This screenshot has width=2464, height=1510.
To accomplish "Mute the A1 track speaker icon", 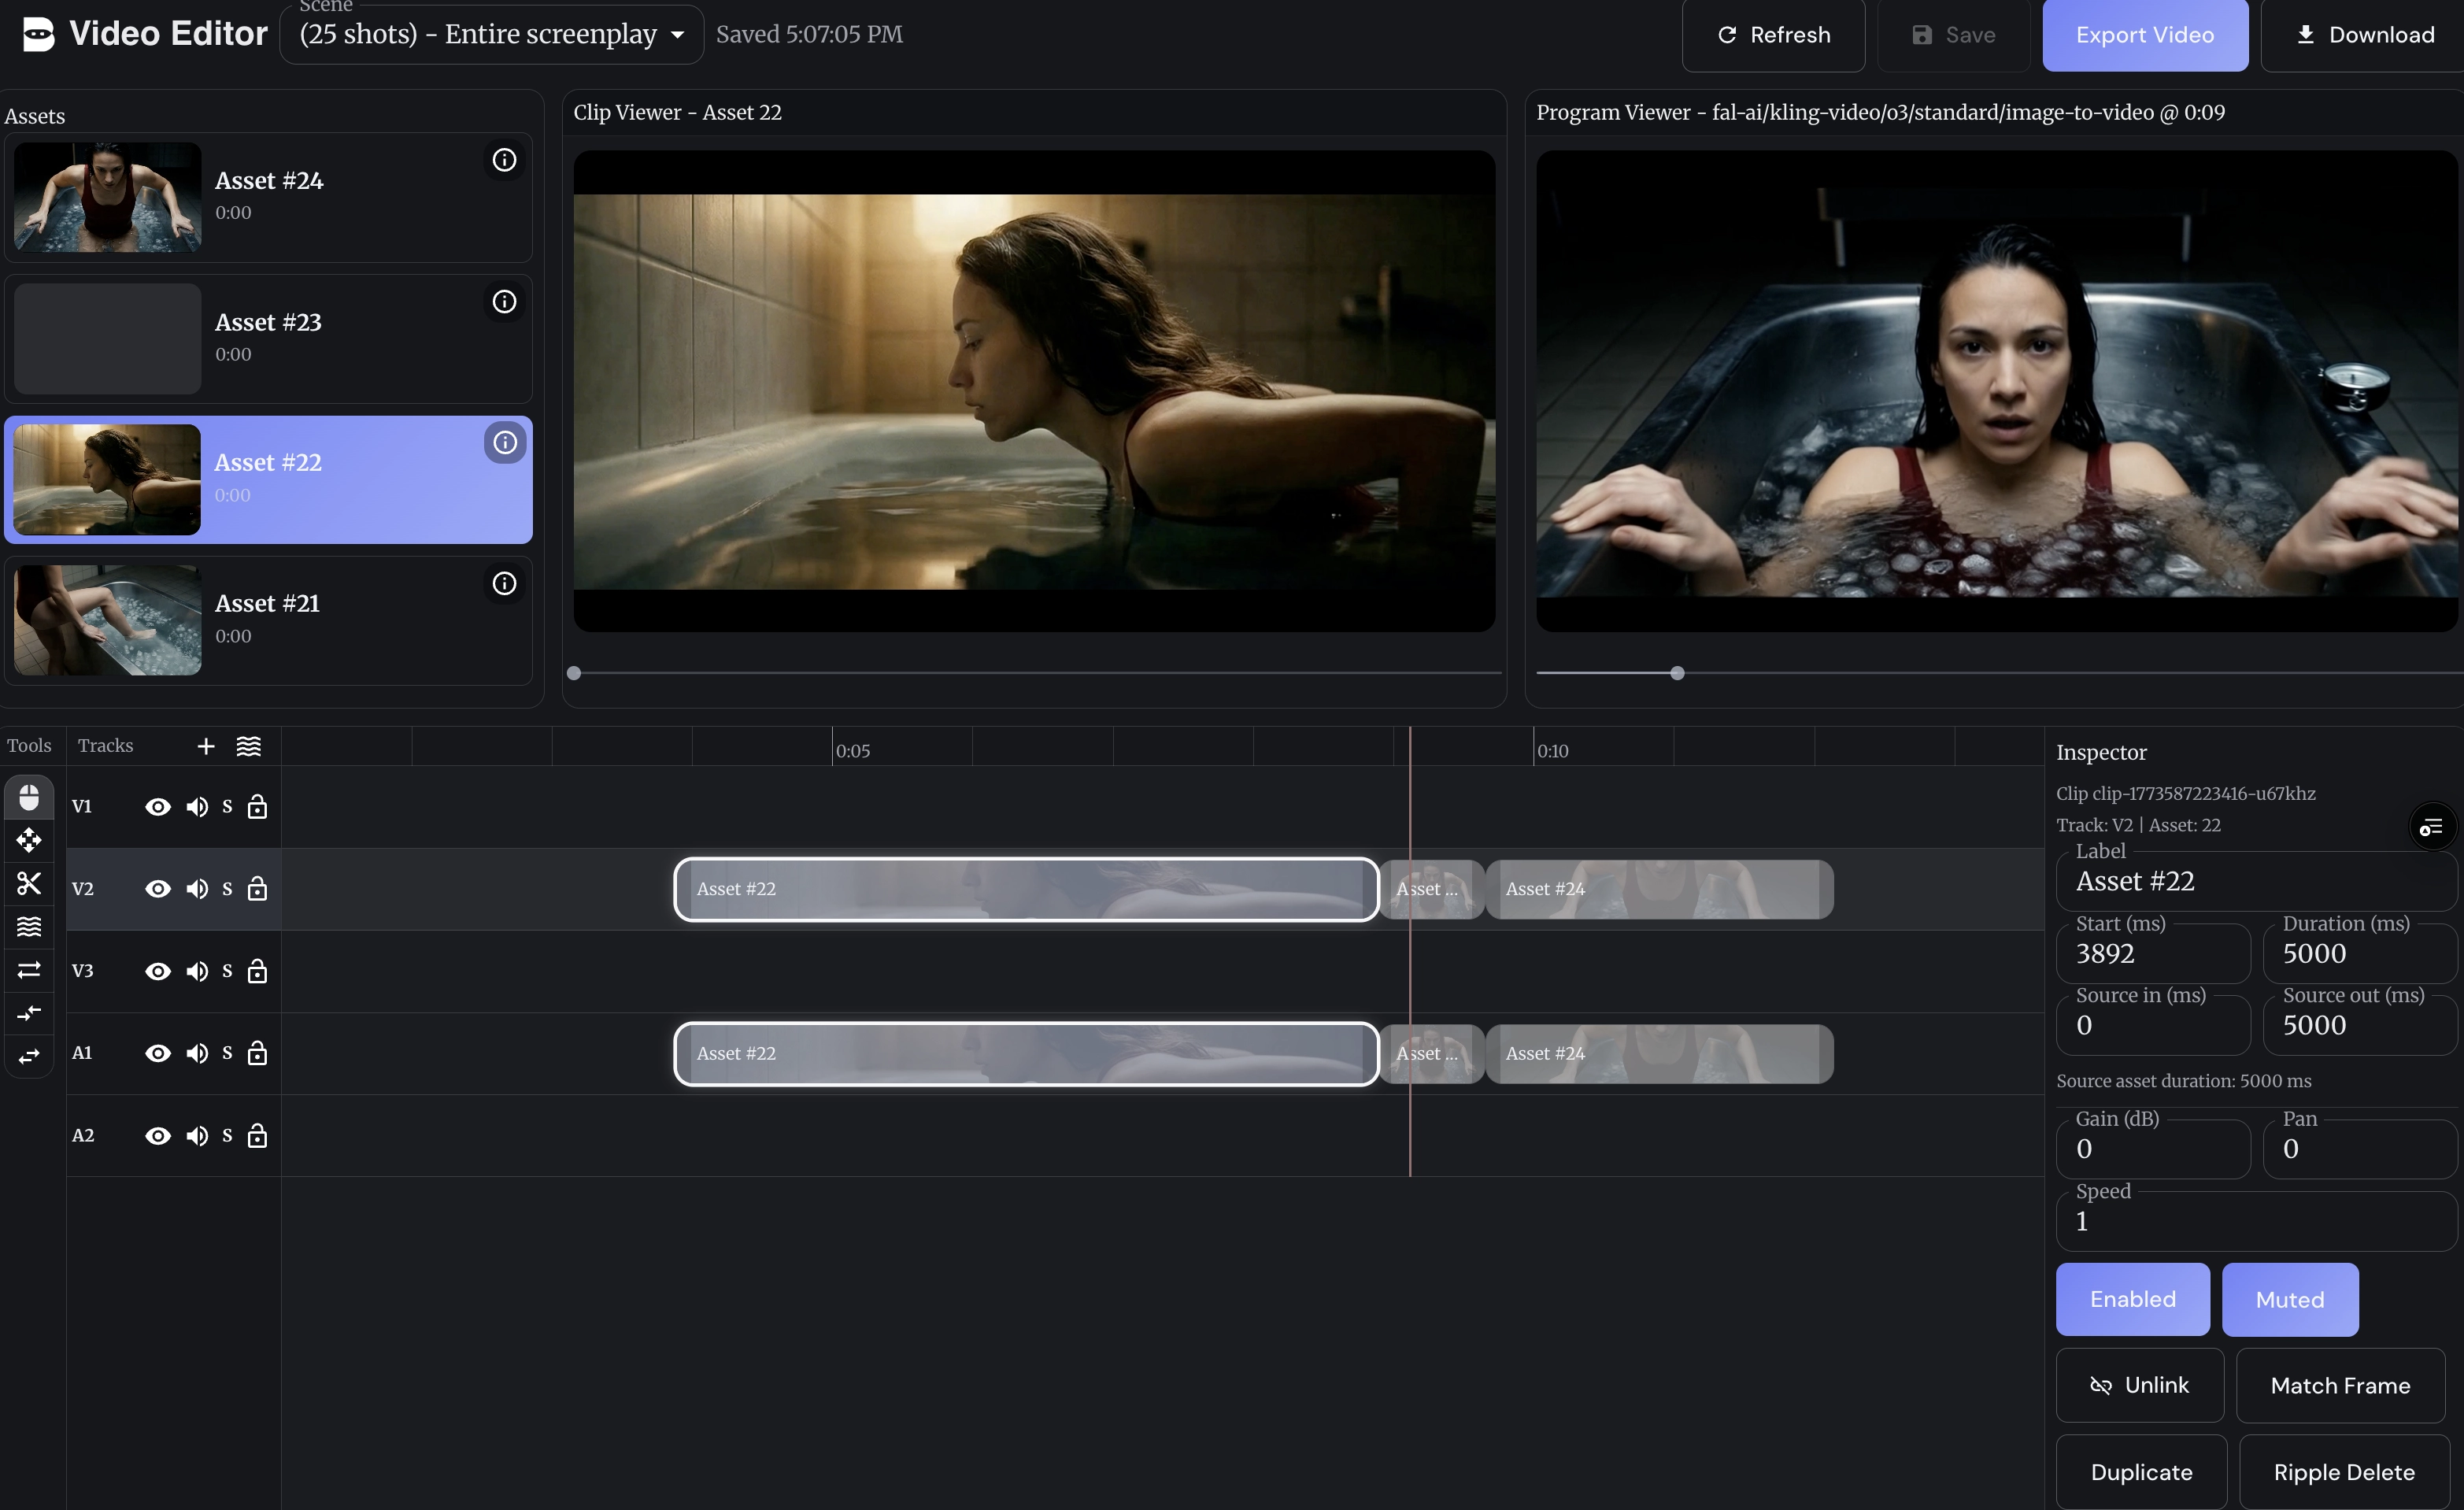I will pyautogui.click(x=197, y=1053).
